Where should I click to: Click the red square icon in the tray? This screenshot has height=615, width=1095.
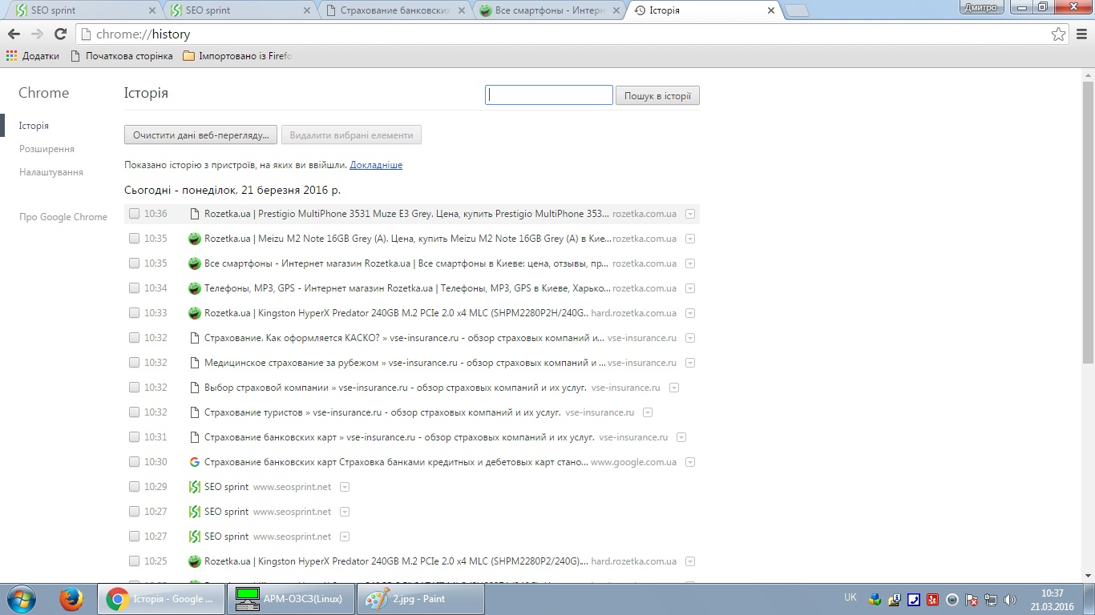[932, 599]
